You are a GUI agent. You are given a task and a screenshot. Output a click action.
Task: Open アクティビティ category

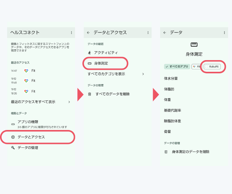pyautogui.click(x=118, y=53)
